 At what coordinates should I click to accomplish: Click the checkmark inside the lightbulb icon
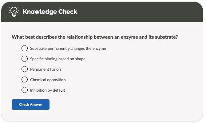[14, 10]
